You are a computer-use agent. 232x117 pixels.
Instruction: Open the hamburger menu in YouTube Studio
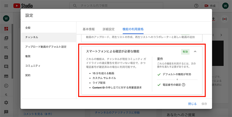point(6,6)
